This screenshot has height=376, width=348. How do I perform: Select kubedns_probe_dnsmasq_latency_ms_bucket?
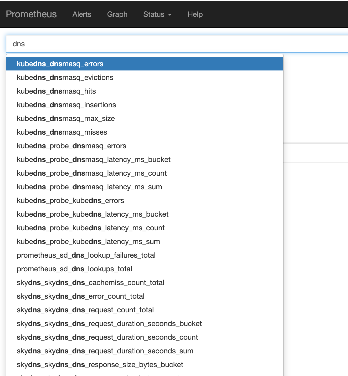pos(145,159)
